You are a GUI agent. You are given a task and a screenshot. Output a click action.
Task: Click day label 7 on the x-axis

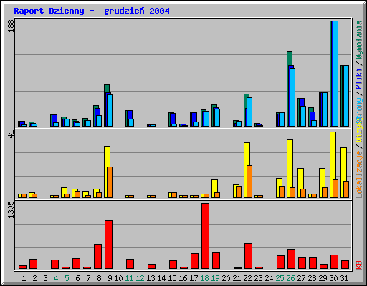click(88, 278)
